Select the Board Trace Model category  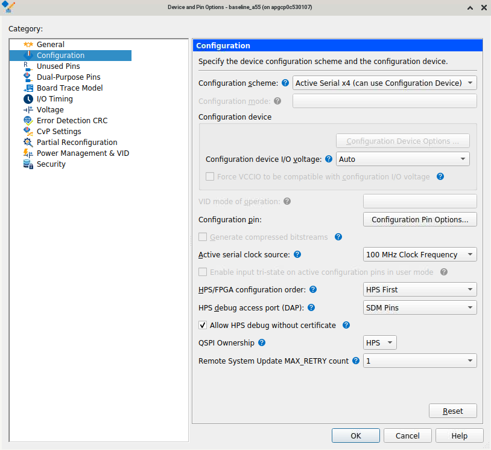point(69,88)
